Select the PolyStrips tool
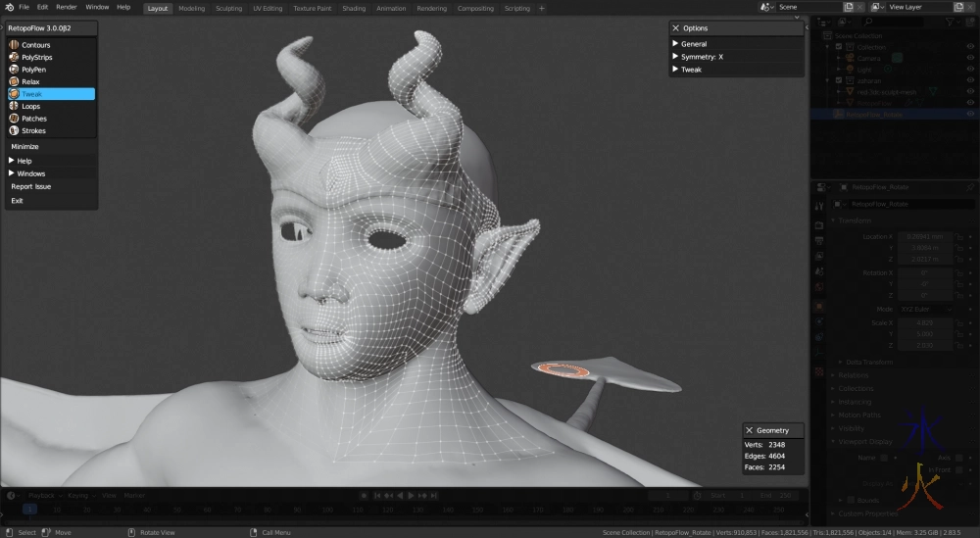Image resolution: width=980 pixels, height=538 pixels. [x=36, y=57]
